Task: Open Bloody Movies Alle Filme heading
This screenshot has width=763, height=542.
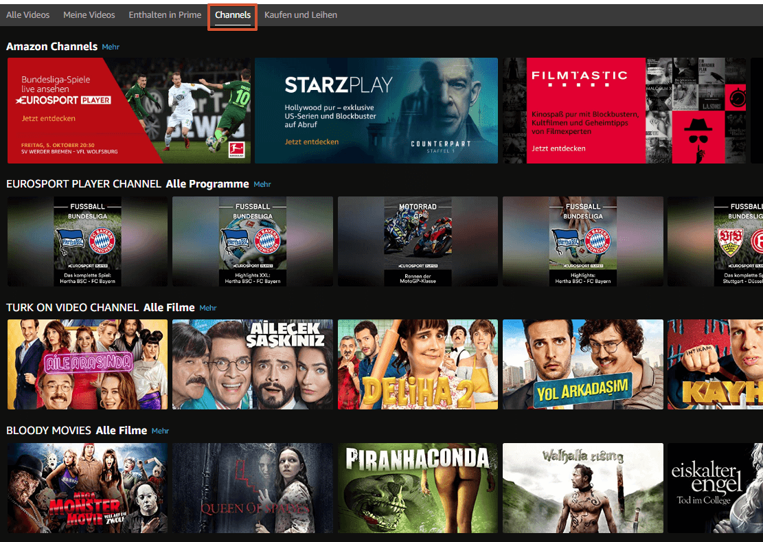Action: point(76,431)
